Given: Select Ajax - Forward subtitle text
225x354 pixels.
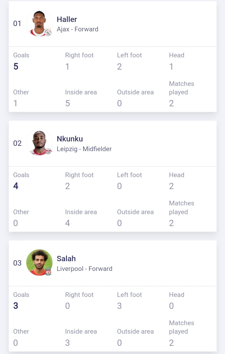Looking at the screenshot, I should [77, 29].
